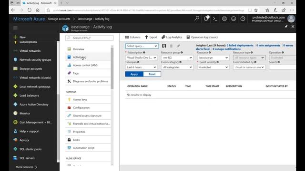Open the Resource type dropdown
Viewport: 305px width, 171px height.
pyautogui.click(x=249, y=57)
